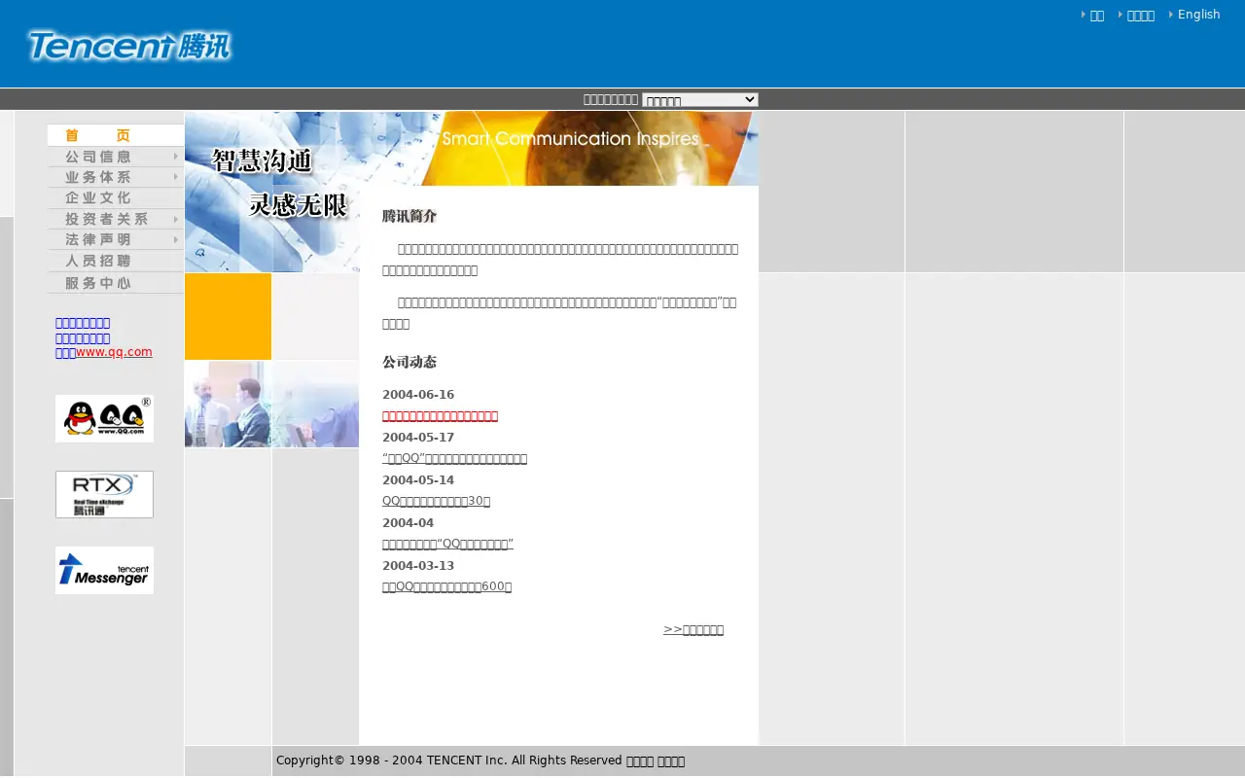Image resolution: width=1245 pixels, height=778 pixels.
Task: Click the date 2004-06-16
Action: point(418,395)
